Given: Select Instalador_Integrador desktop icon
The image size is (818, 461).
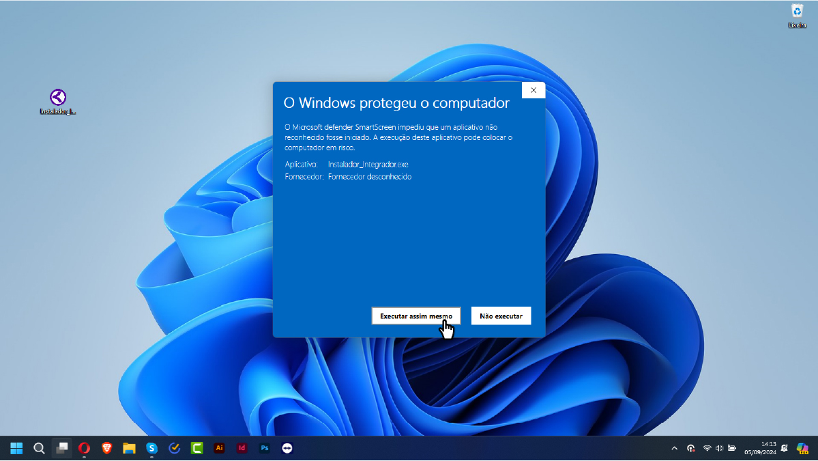Looking at the screenshot, I should (58, 101).
